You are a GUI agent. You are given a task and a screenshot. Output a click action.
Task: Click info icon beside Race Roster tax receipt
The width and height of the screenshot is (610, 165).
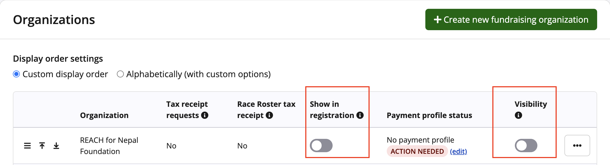pyautogui.click(x=269, y=115)
